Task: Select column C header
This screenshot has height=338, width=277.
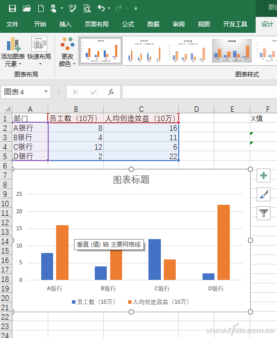Action: [141, 109]
